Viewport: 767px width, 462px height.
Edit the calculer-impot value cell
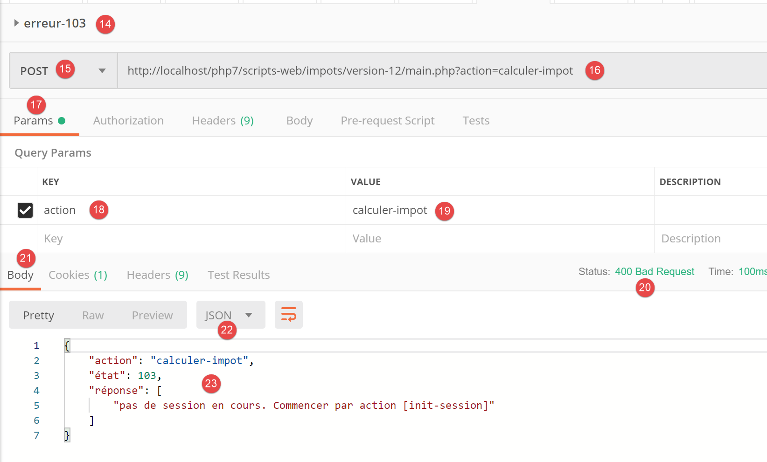point(390,210)
